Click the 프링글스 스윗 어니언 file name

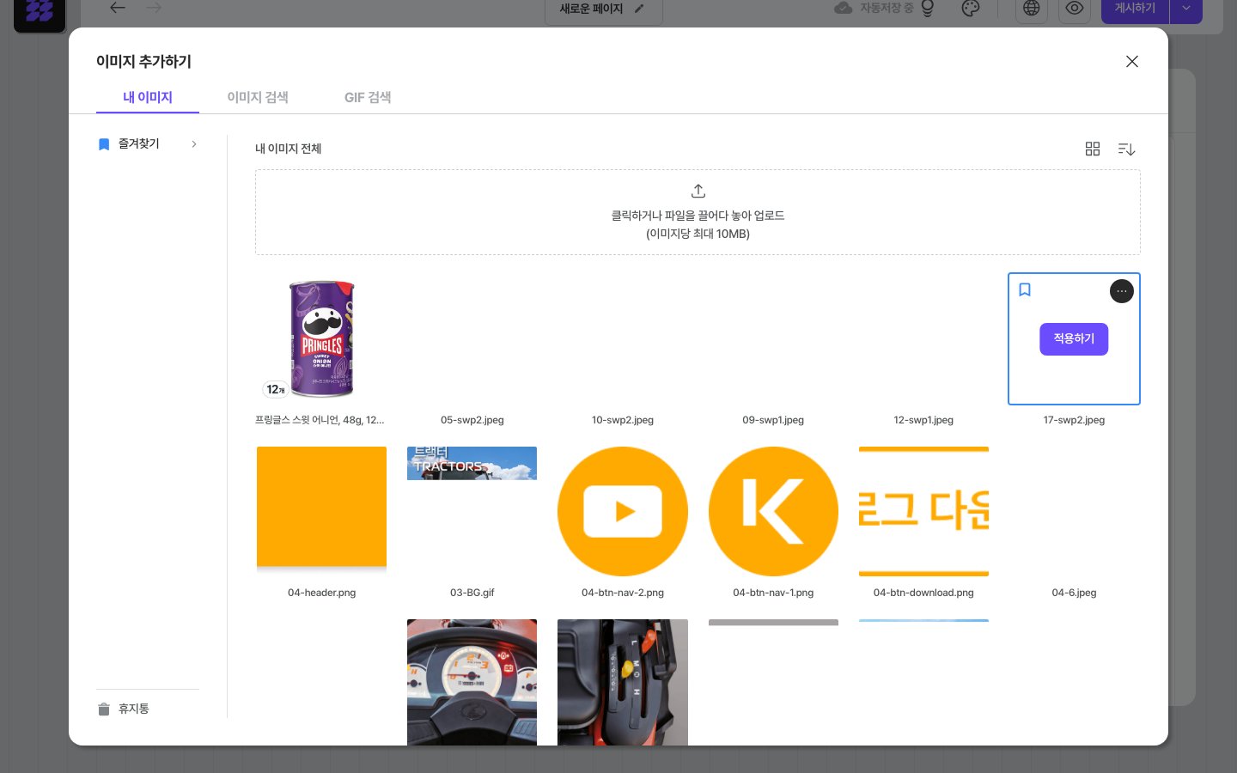(x=320, y=420)
